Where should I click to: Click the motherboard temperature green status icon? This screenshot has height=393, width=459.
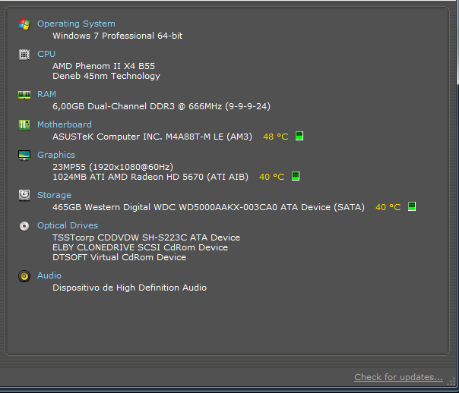[299, 136]
